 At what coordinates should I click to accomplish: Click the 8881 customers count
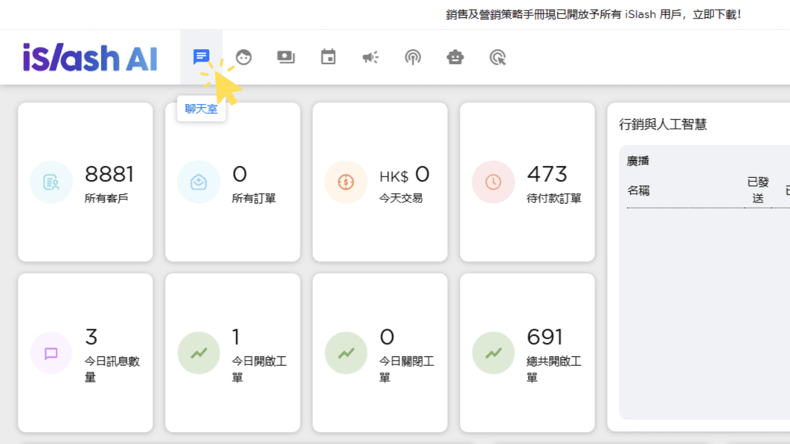point(109,175)
